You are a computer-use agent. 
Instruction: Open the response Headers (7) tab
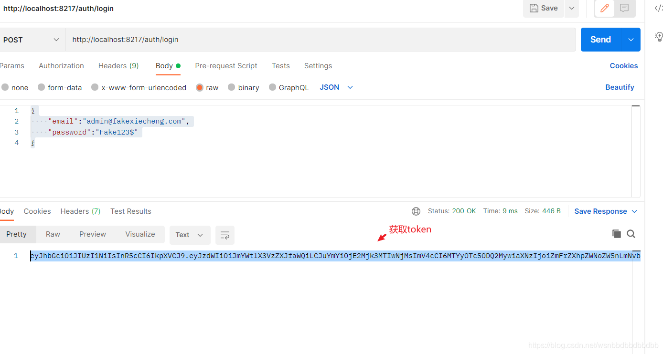point(80,211)
